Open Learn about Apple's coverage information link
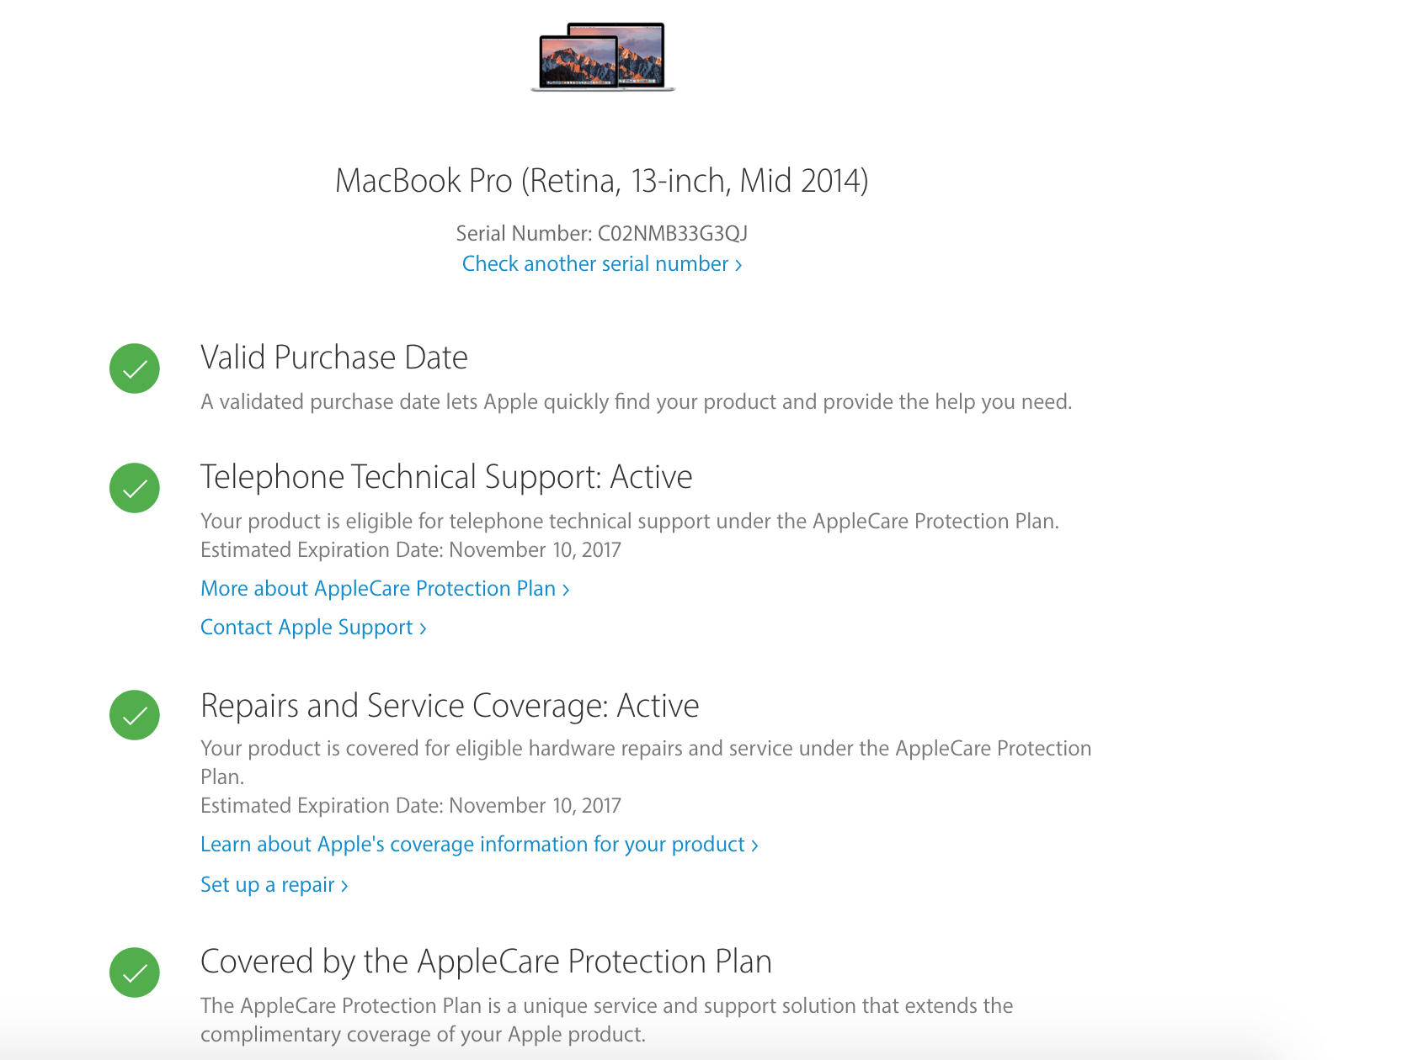The image size is (1423, 1060). tap(479, 845)
